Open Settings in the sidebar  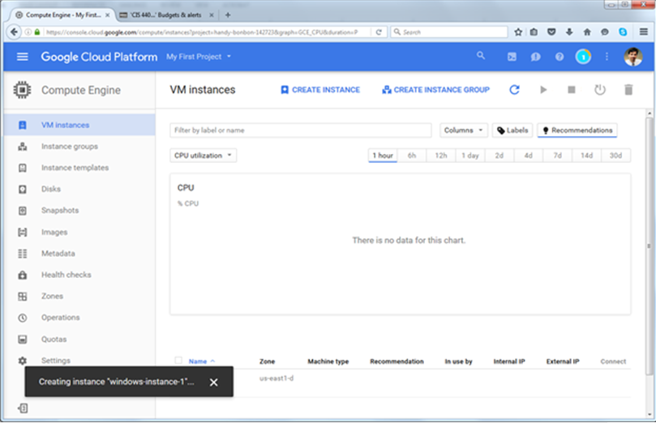[x=56, y=361]
